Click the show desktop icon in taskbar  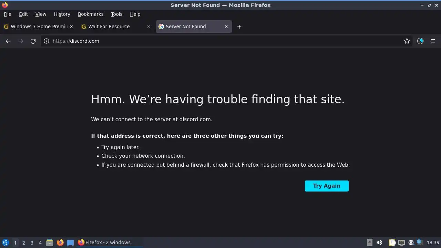(x=70, y=242)
